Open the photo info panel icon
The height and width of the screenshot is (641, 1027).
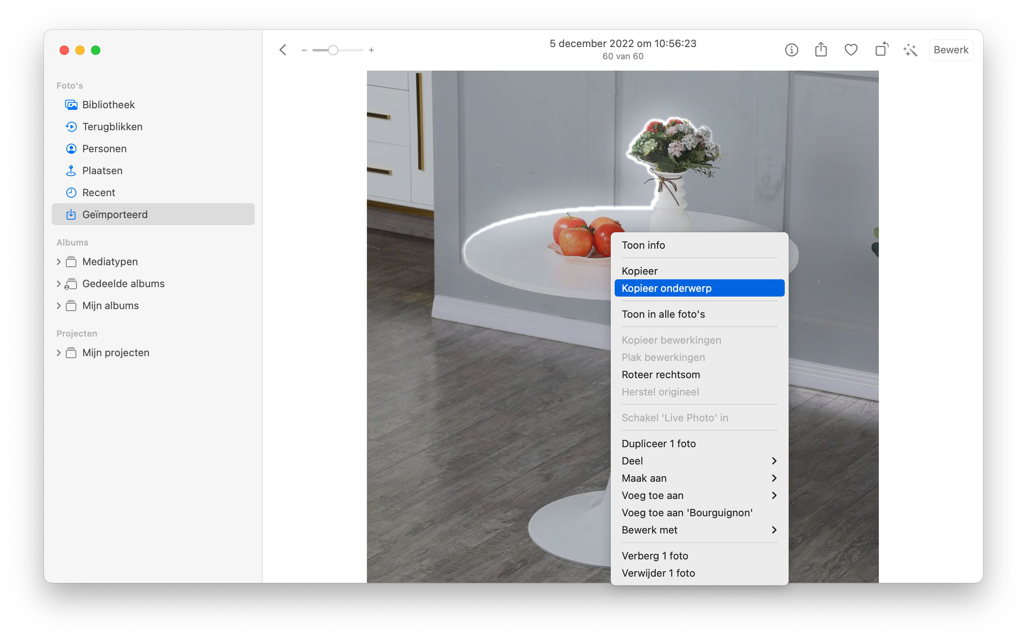click(x=791, y=50)
